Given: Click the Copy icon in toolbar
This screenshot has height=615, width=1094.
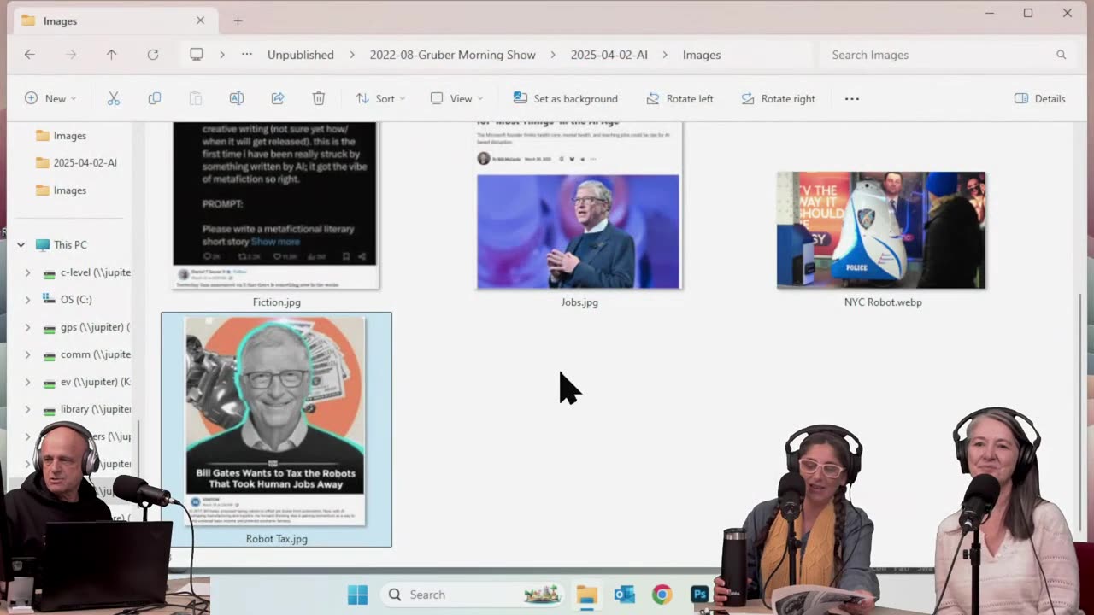Looking at the screenshot, I should tap(155, 99).
